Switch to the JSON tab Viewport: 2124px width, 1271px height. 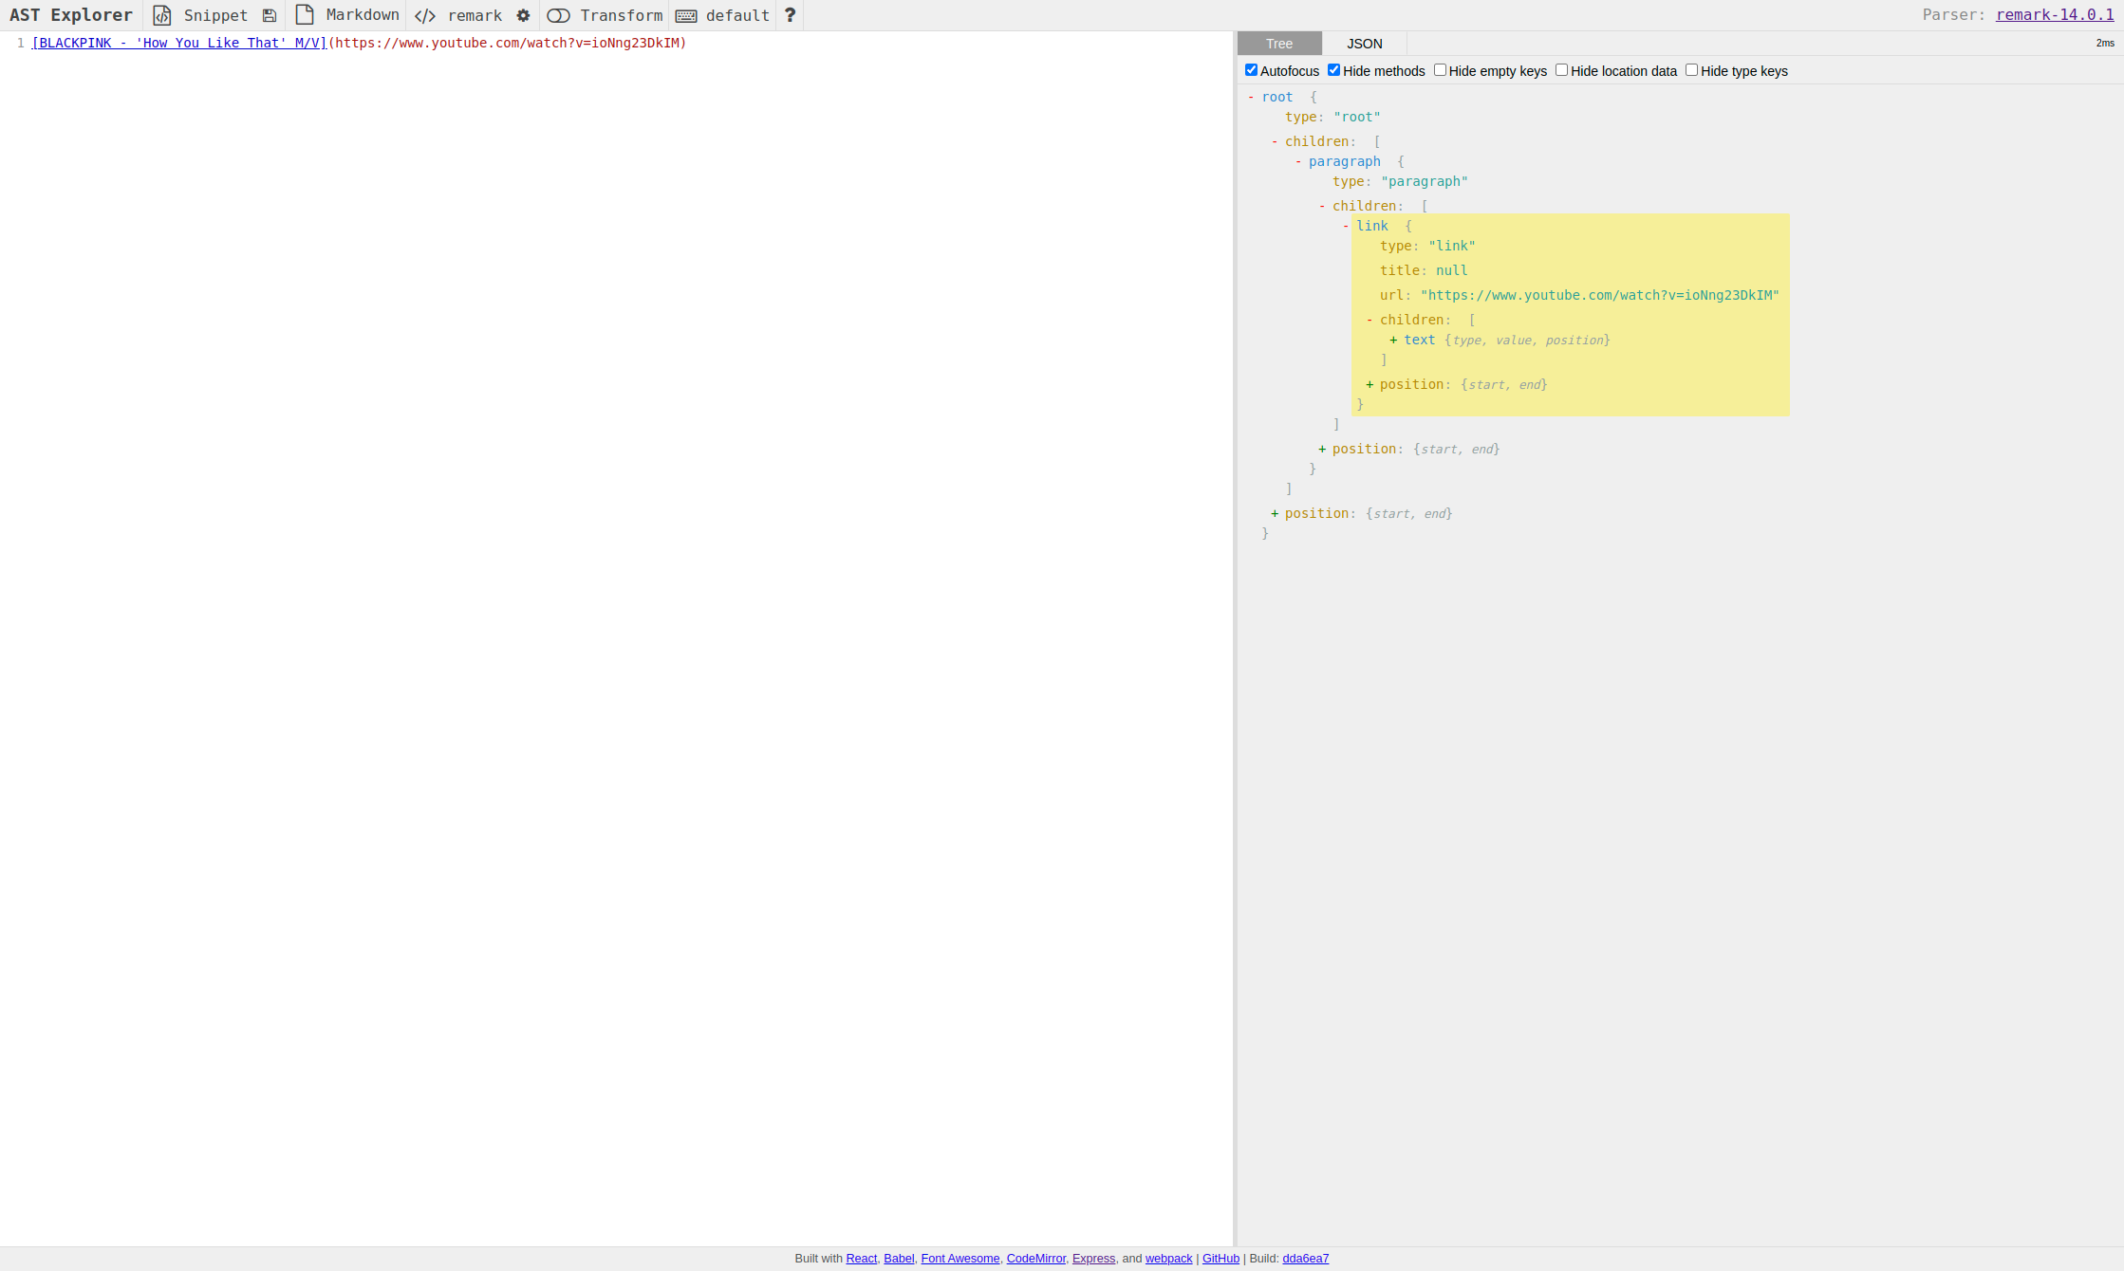click(x=1364, y=43)
